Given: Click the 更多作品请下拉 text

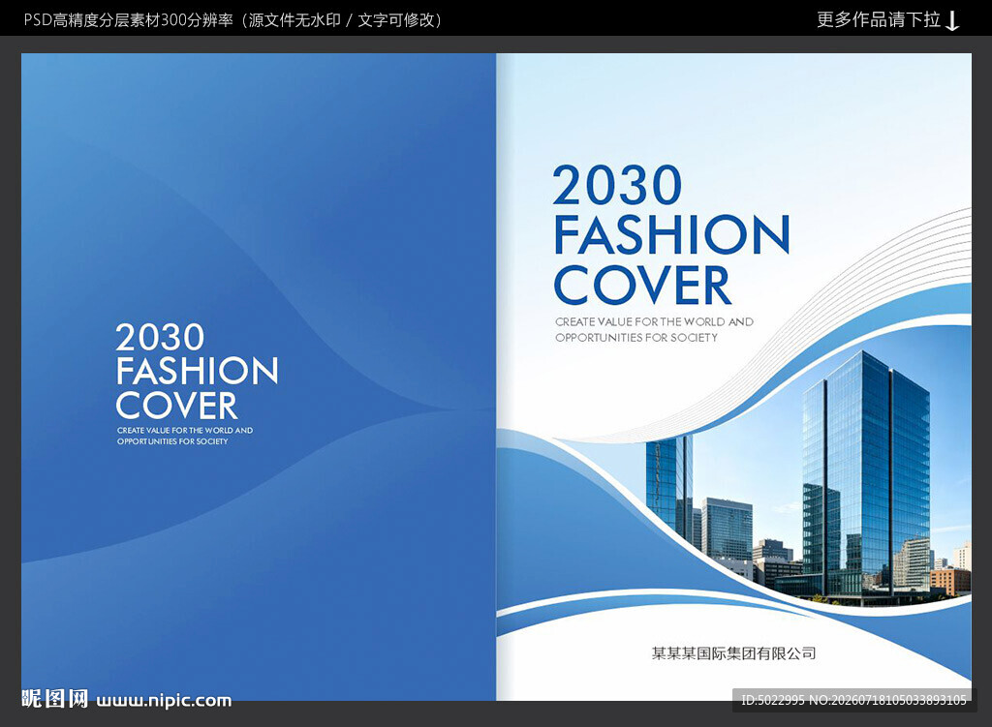Looking at the screenshot, I should pyautogui.click(x=878, y=19).
